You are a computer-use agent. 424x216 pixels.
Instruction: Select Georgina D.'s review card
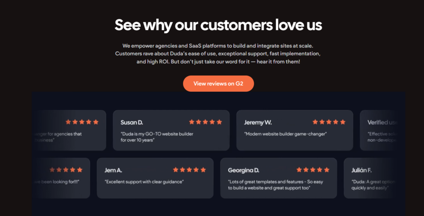tap(279, 178)
